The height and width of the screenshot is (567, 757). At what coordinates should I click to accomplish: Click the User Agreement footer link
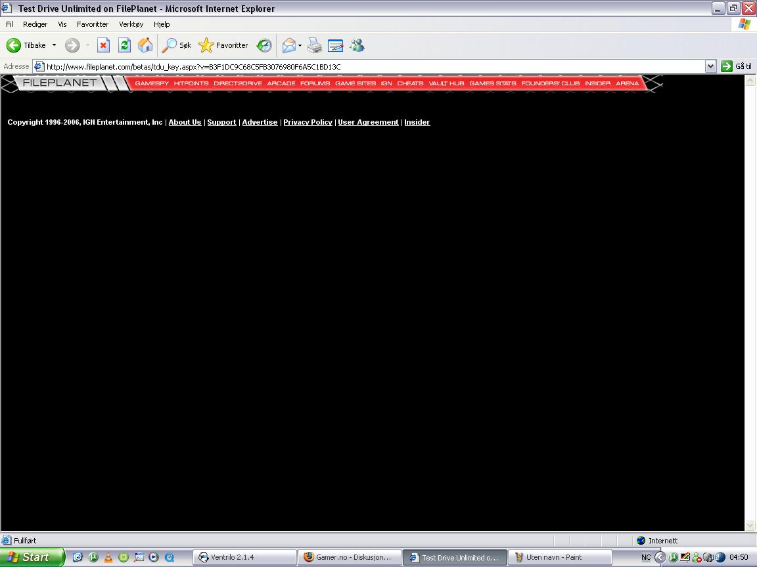tap(369, 123)
